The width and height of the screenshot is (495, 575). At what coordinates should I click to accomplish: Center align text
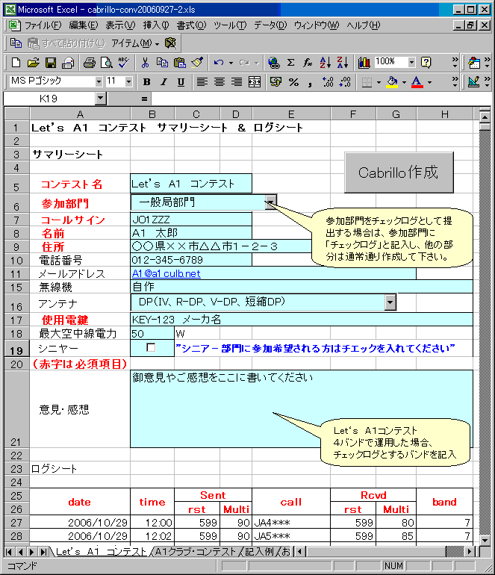(x=220, y=82)
